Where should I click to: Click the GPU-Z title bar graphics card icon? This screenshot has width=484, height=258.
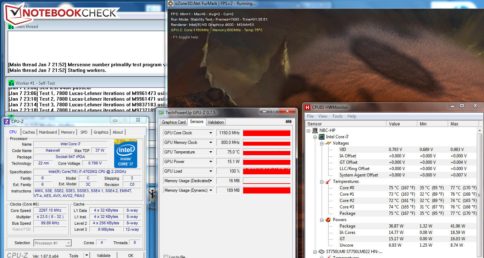(161, 113)
